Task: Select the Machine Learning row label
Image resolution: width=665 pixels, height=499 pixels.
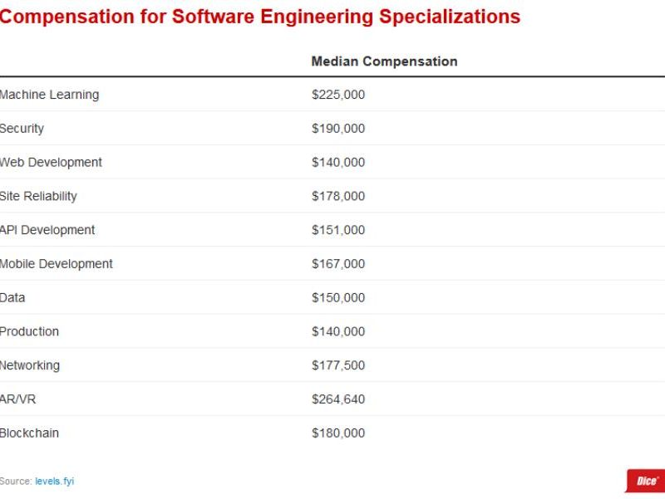Action: (49, 95)
